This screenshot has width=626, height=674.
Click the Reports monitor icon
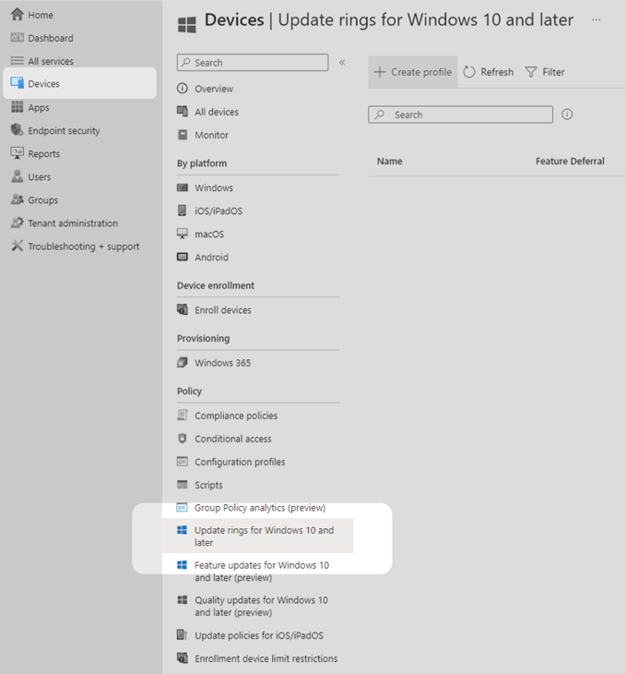pos(18,153)
